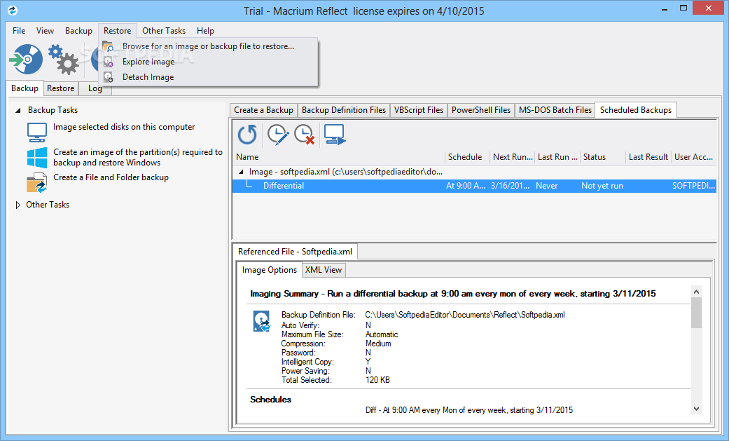Open the View menu

coord(45,31)
